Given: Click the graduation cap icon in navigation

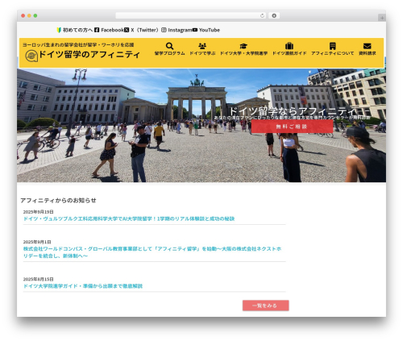Looking at the screenshot, I should (x=243, y=46).
